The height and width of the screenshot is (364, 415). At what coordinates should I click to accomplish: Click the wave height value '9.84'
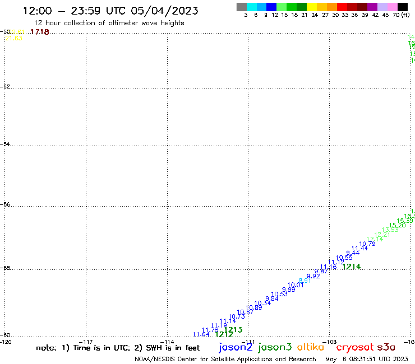tap(272, 298)
